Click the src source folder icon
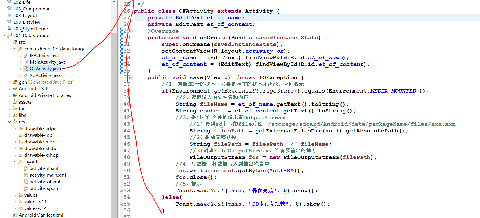480x218 pixels. tap(15, 42)
